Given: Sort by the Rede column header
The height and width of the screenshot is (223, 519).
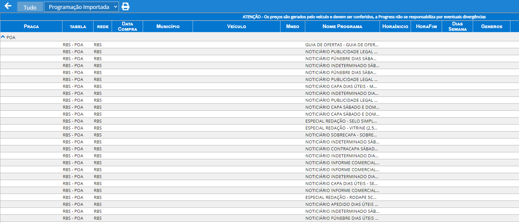Looking at the screenshot, I should [x=103, y=26].
